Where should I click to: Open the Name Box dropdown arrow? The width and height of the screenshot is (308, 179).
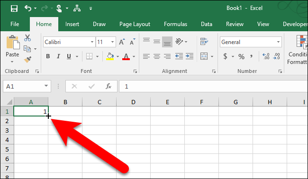46,86
